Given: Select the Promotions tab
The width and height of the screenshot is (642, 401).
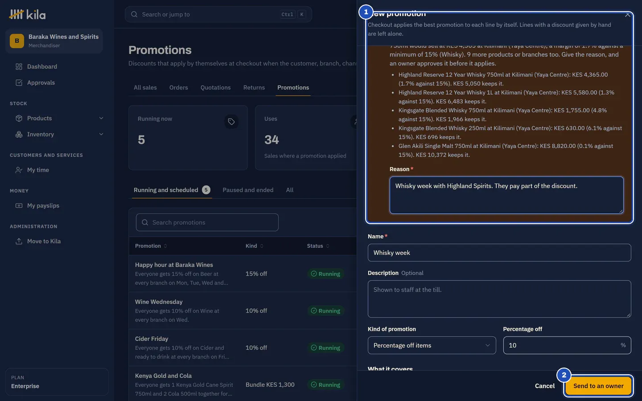Looking at the screenshot, I should coord(293,88).
